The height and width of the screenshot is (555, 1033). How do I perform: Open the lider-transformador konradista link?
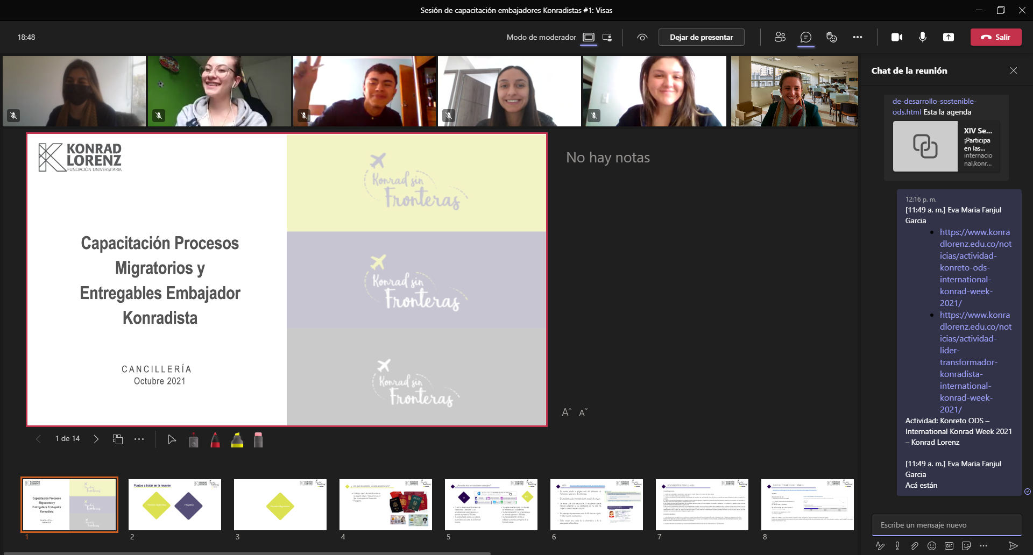point(975,362)
